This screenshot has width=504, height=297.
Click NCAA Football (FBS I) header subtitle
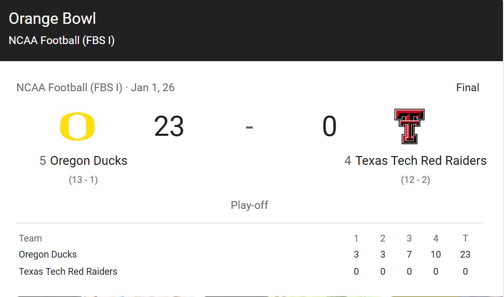pos(61,40)
